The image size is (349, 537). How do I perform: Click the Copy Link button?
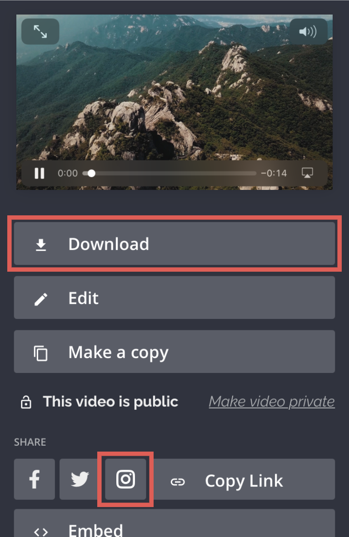pyautogui.click(x=243, y=479)
